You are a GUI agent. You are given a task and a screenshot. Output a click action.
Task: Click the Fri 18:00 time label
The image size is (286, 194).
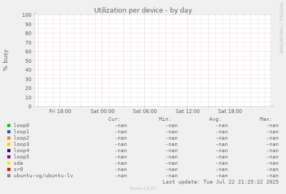coord(60,111)
